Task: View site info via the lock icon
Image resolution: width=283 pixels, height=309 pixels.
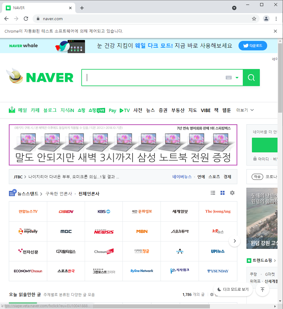Action: 38,19
